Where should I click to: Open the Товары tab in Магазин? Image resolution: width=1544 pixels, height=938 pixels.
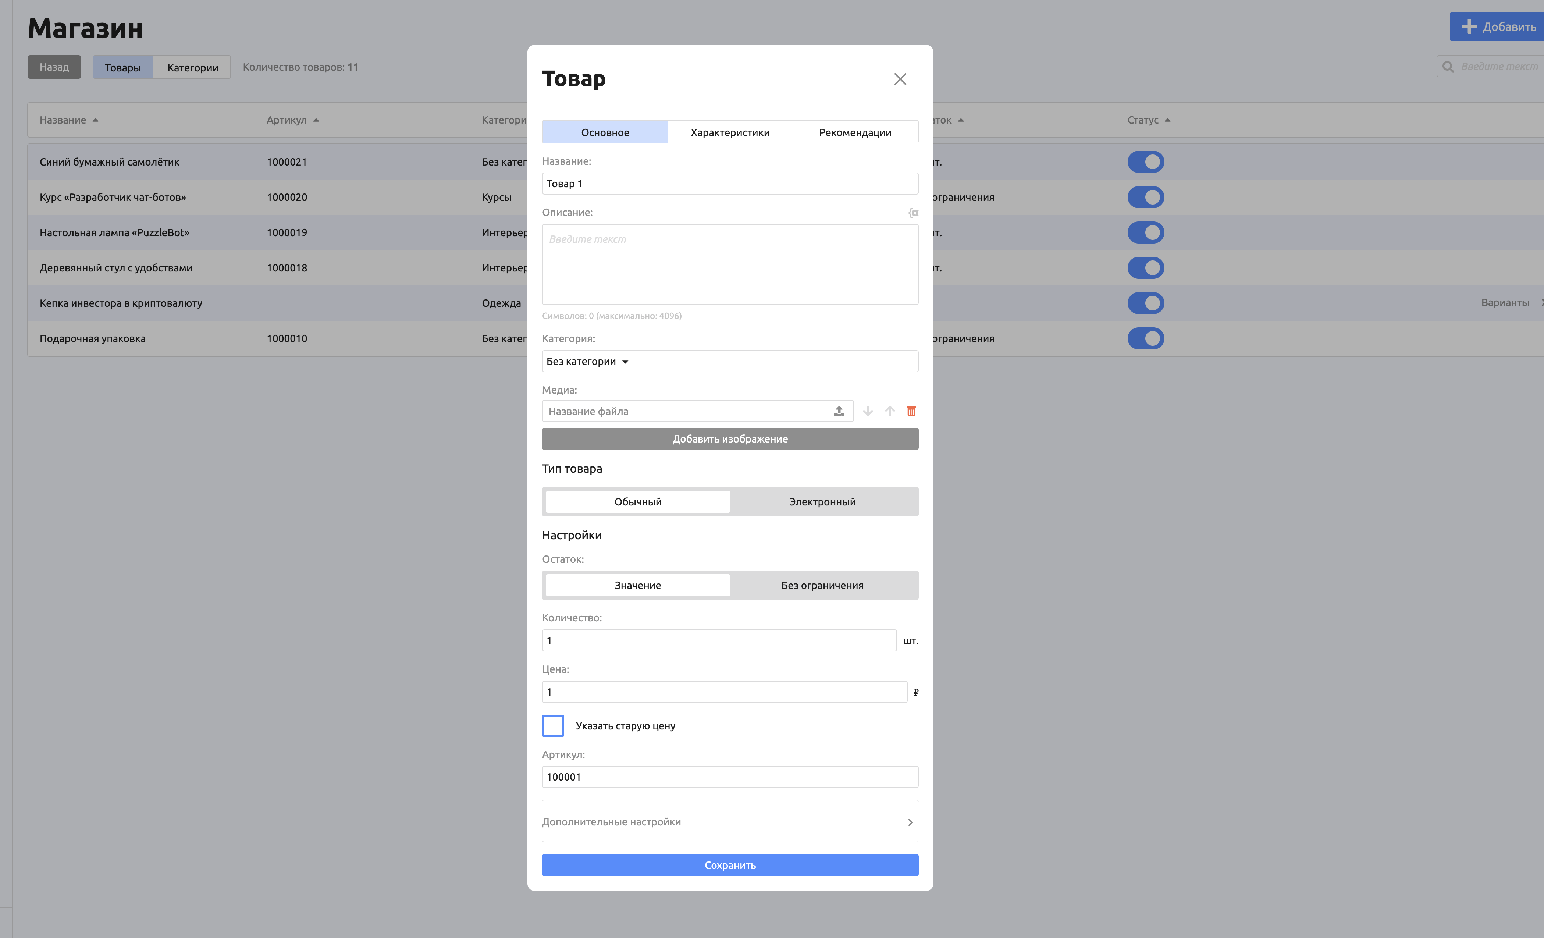click(x=123, y=67)
